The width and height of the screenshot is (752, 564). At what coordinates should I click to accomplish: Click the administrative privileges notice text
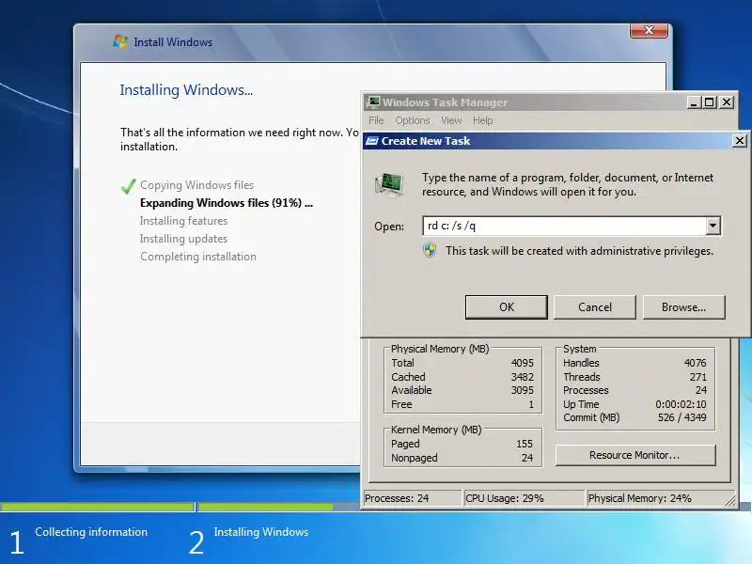tap(579, 251)
